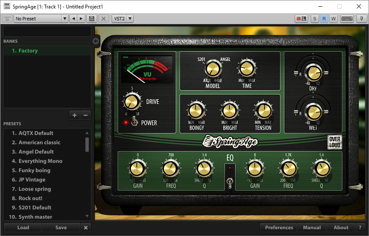Open the virtual keyboard icon
This screenshot has height=236, width=369.
[347, 19]
